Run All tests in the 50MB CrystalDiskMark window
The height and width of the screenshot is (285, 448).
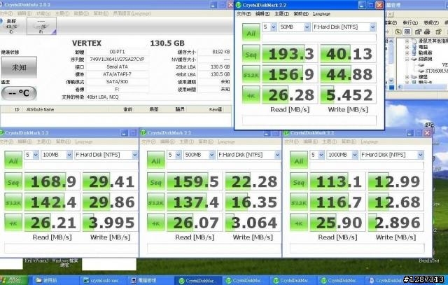[251, 32]
